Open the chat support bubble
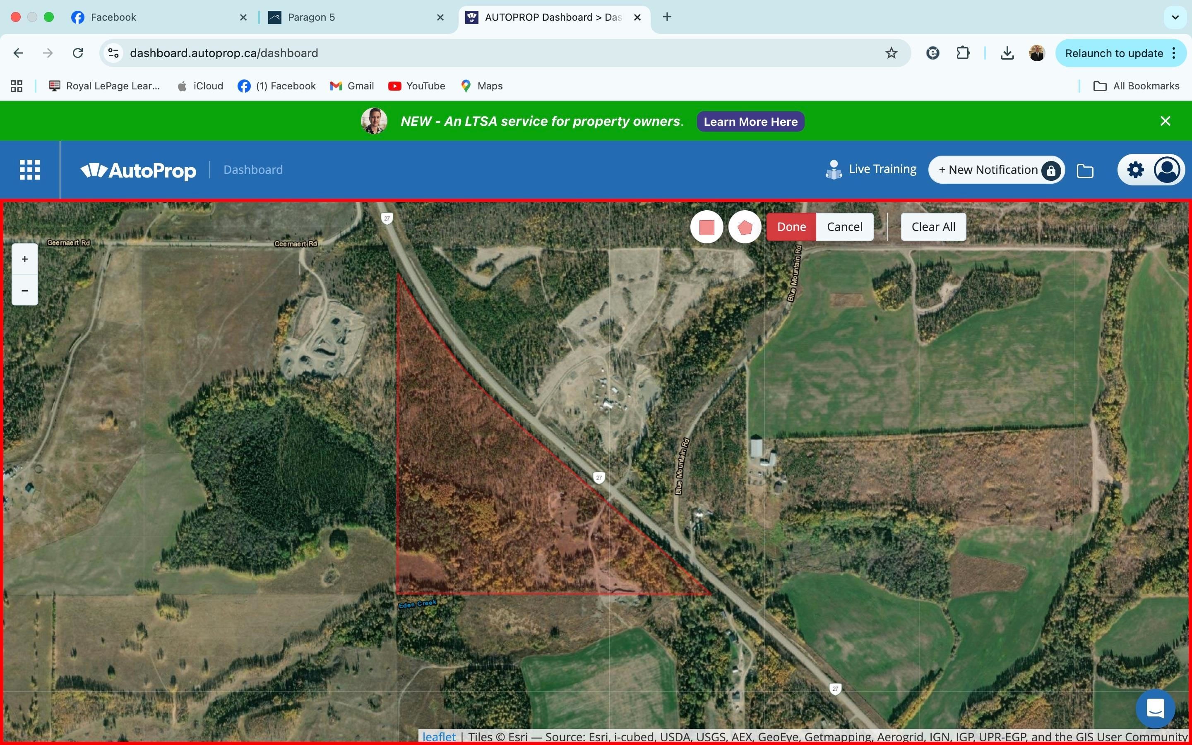This screenshot has width=1192, height=745. pyautogui.click(x=1155, y=709)
